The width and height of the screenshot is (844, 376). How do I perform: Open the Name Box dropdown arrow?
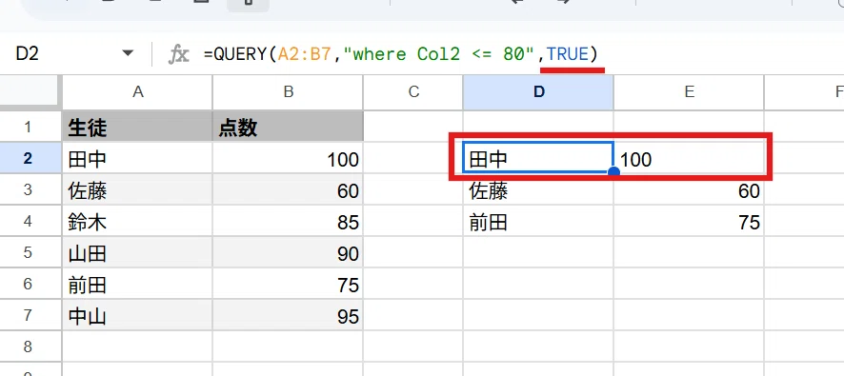point(128,53)
